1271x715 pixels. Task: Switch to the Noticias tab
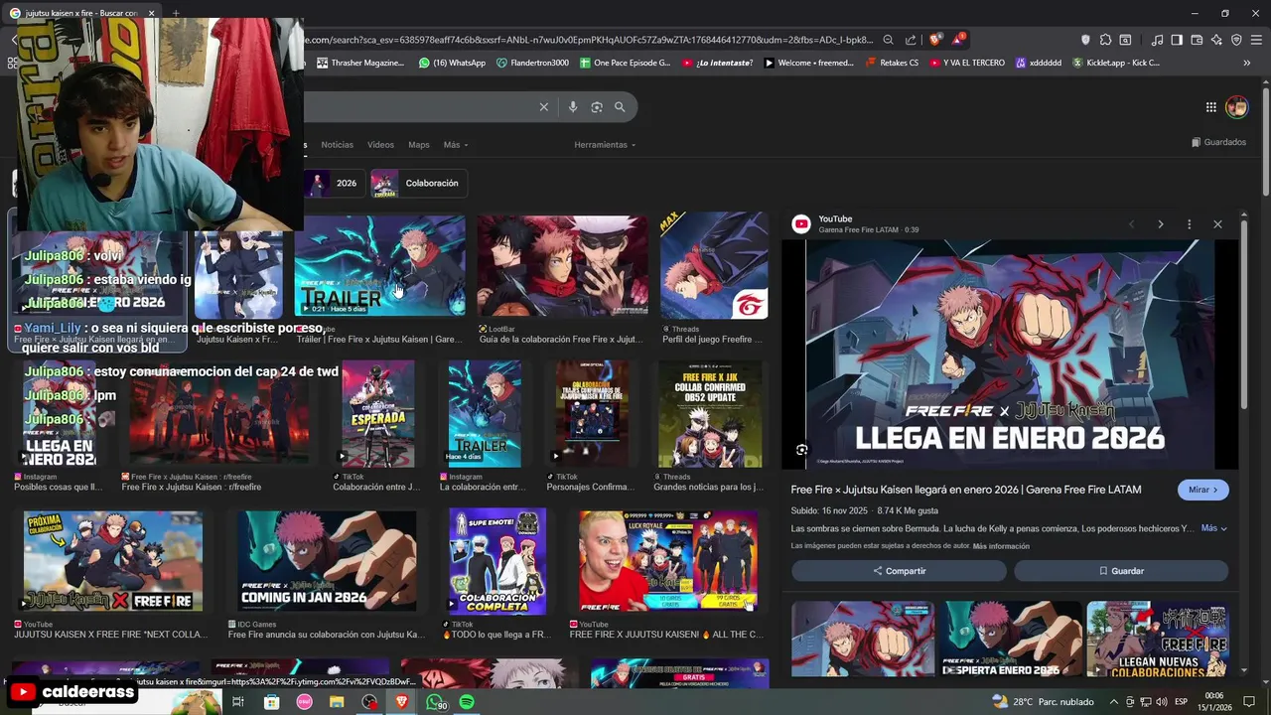click(337, 145)
